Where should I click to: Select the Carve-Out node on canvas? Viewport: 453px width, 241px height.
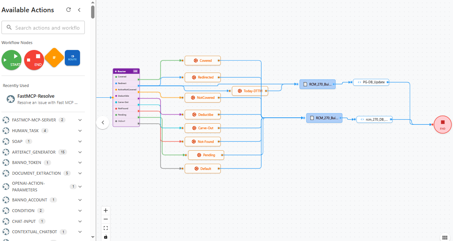203,128
